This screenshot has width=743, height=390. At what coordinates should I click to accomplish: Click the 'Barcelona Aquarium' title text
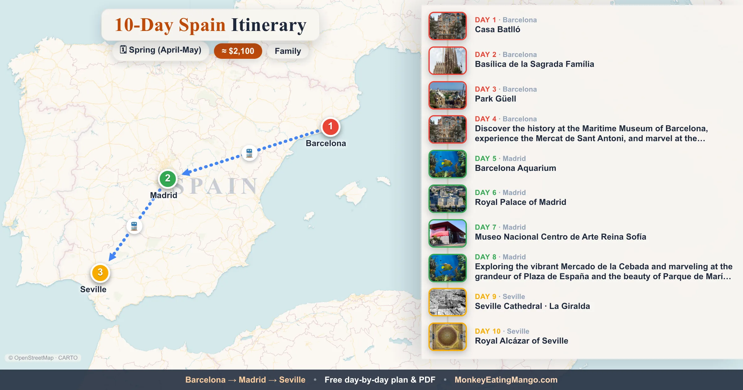515,168
